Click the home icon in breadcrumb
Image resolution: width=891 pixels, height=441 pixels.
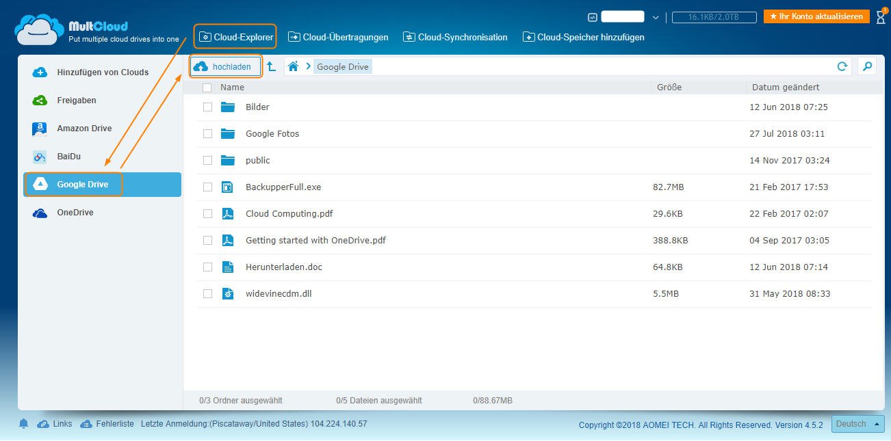click(x=293, y=66)
